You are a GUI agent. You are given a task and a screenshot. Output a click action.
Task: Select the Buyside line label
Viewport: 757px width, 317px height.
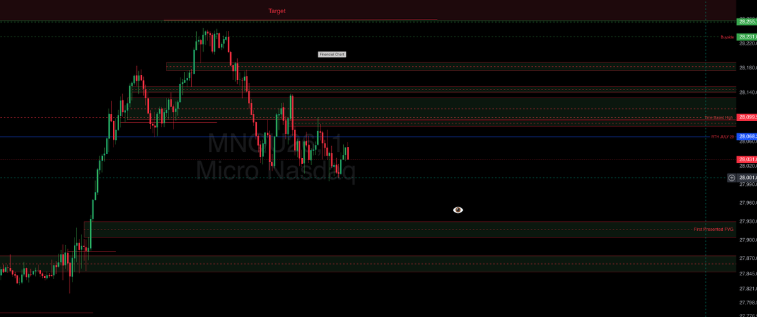pos(727,37)
